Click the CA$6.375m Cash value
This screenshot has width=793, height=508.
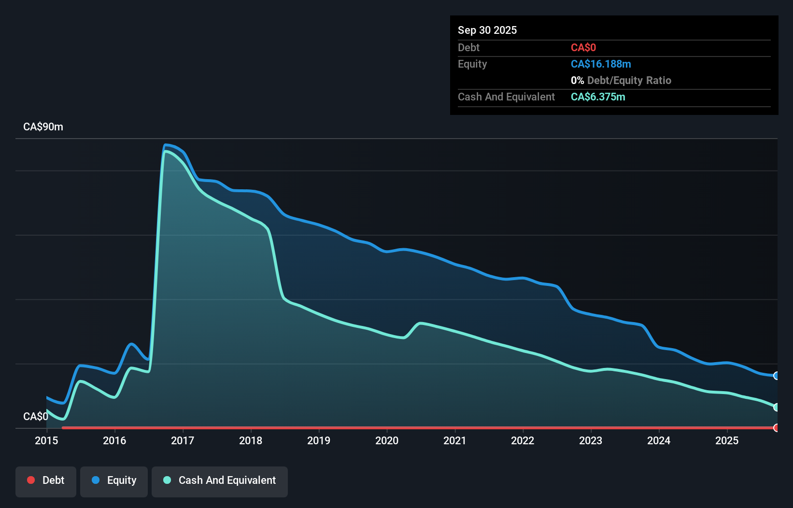pyautogui.click(x=598, y=97)
